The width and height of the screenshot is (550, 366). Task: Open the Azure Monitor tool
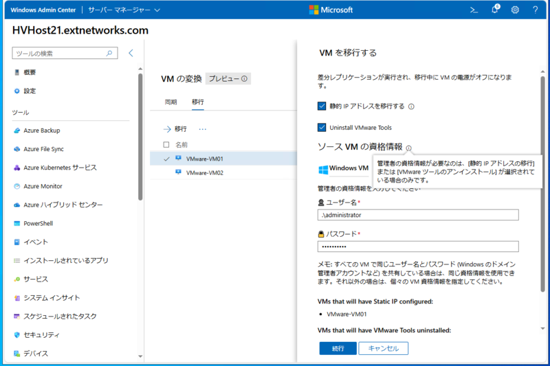coord(43,186)
